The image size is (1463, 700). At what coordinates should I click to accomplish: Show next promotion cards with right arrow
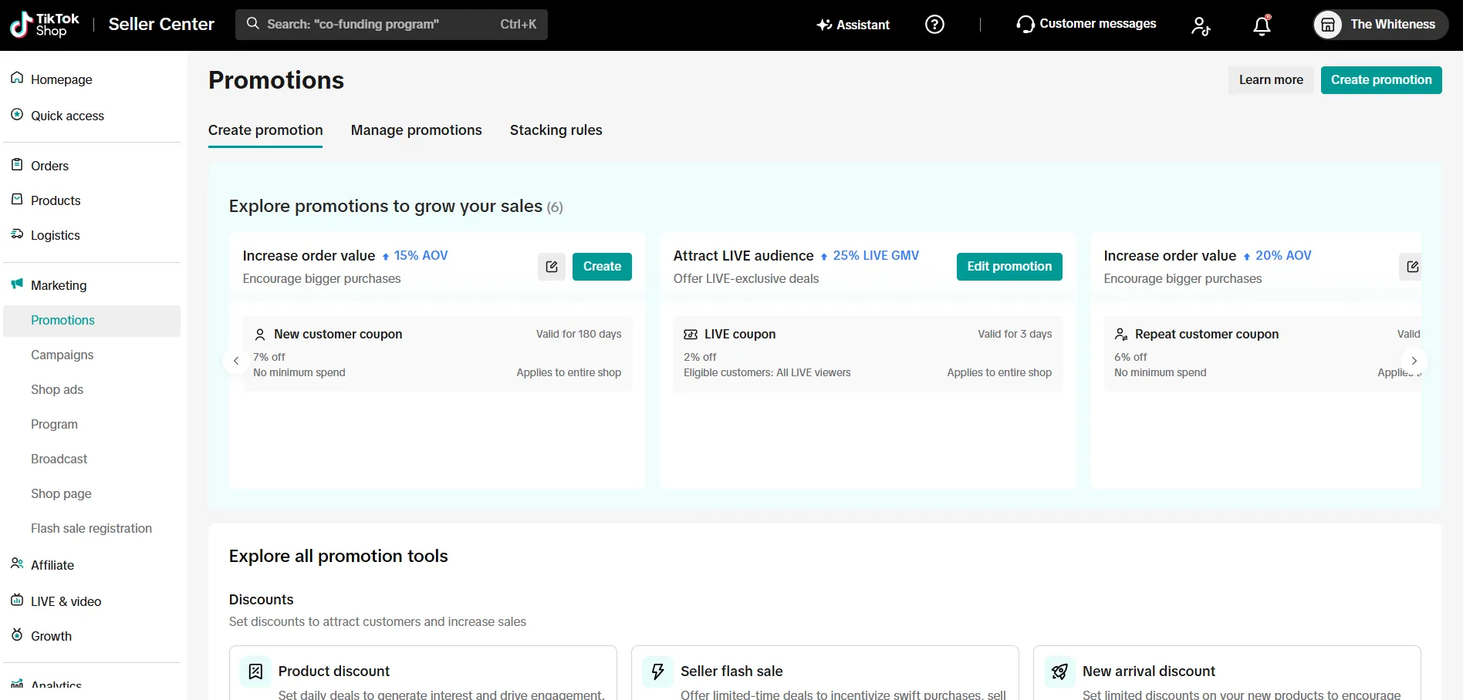click(1414, 361)
